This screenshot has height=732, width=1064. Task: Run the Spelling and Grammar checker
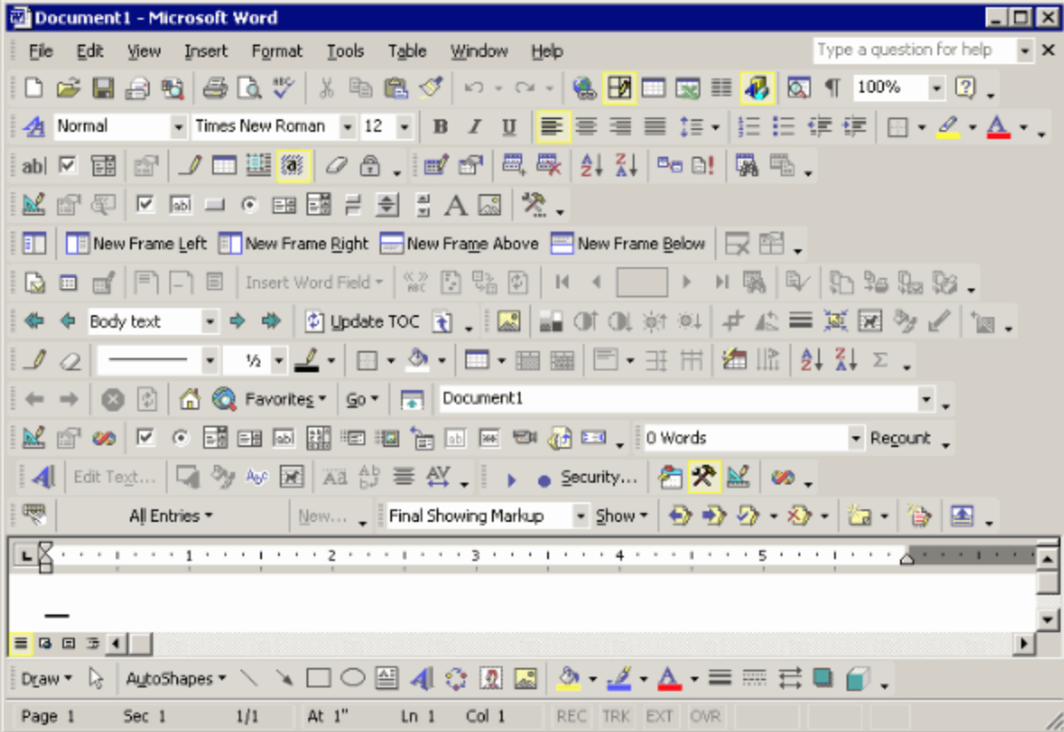pos(283,87)
